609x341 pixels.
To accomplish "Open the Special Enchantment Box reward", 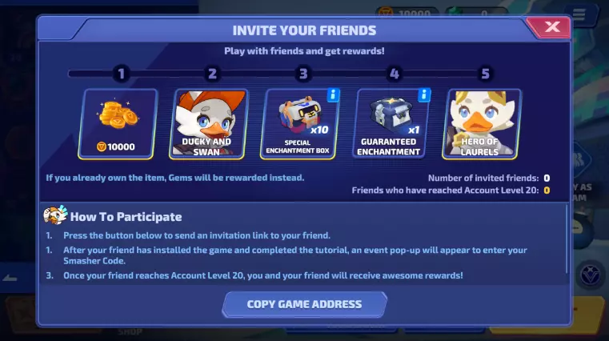I will [299, 124].
